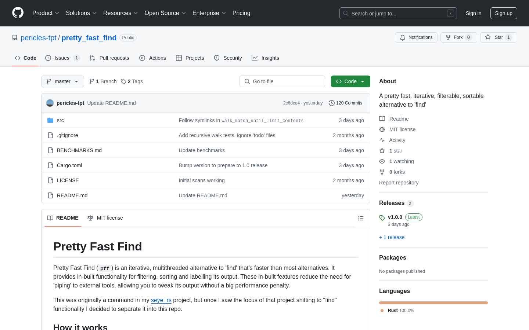
Task: Open the Security tab
Action: (228, 58)
